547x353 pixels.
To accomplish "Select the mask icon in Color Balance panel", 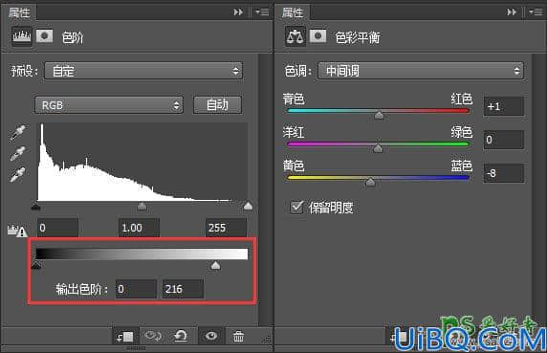I will pos(318,36).
